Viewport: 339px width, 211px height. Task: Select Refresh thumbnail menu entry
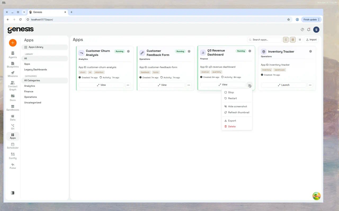pyautogui.click(x=237, y=112)
